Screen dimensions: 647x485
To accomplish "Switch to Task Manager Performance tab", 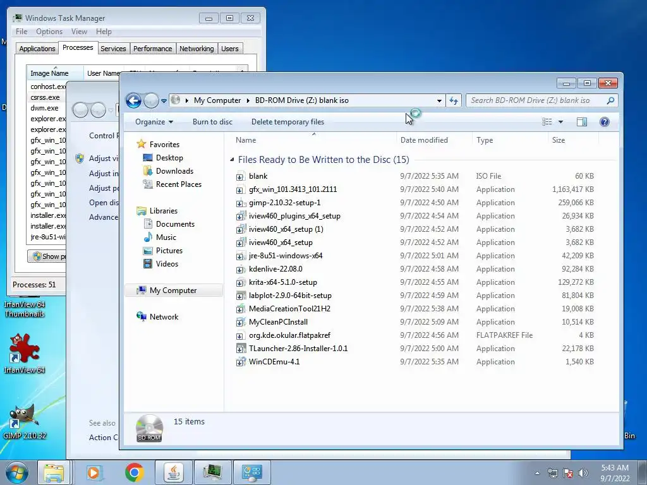I will 152,49.
